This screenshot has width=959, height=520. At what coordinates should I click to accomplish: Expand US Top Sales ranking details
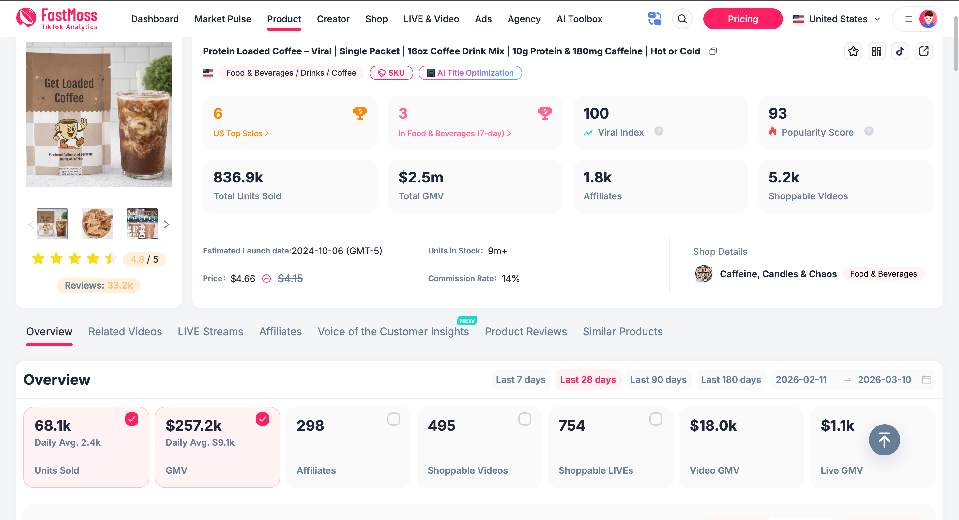pos(241,133)
